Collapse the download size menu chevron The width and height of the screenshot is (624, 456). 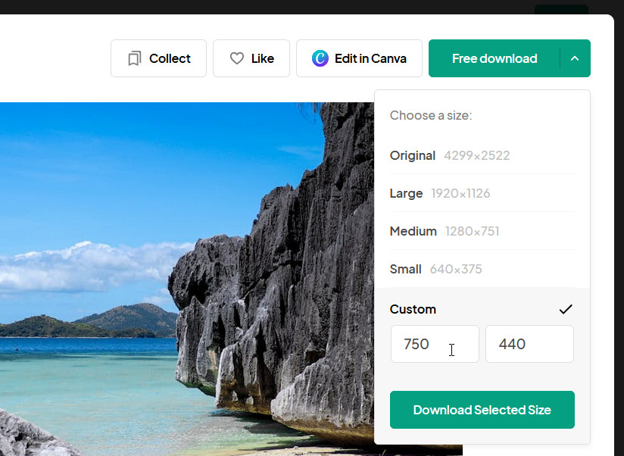click(x=575, y=58)
